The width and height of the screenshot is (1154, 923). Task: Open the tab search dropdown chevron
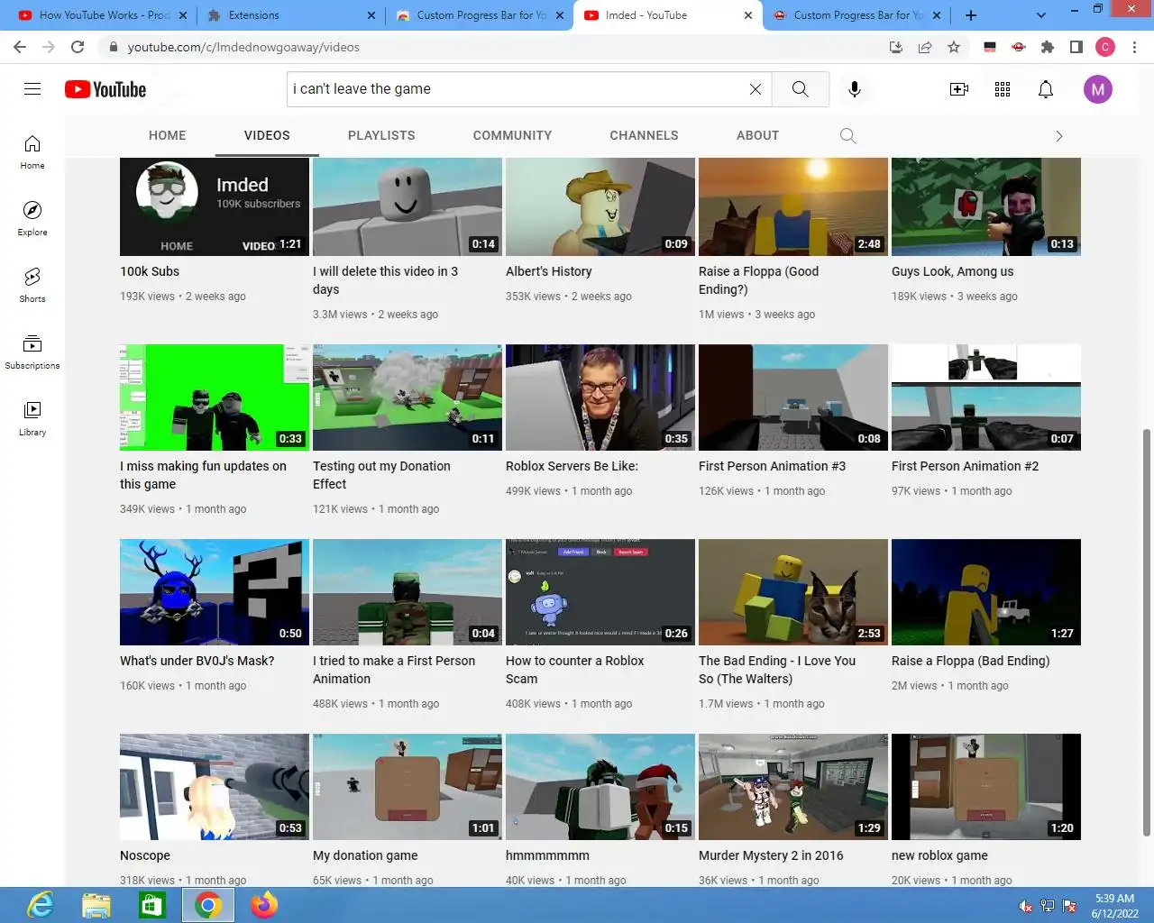click(1041, 15)
